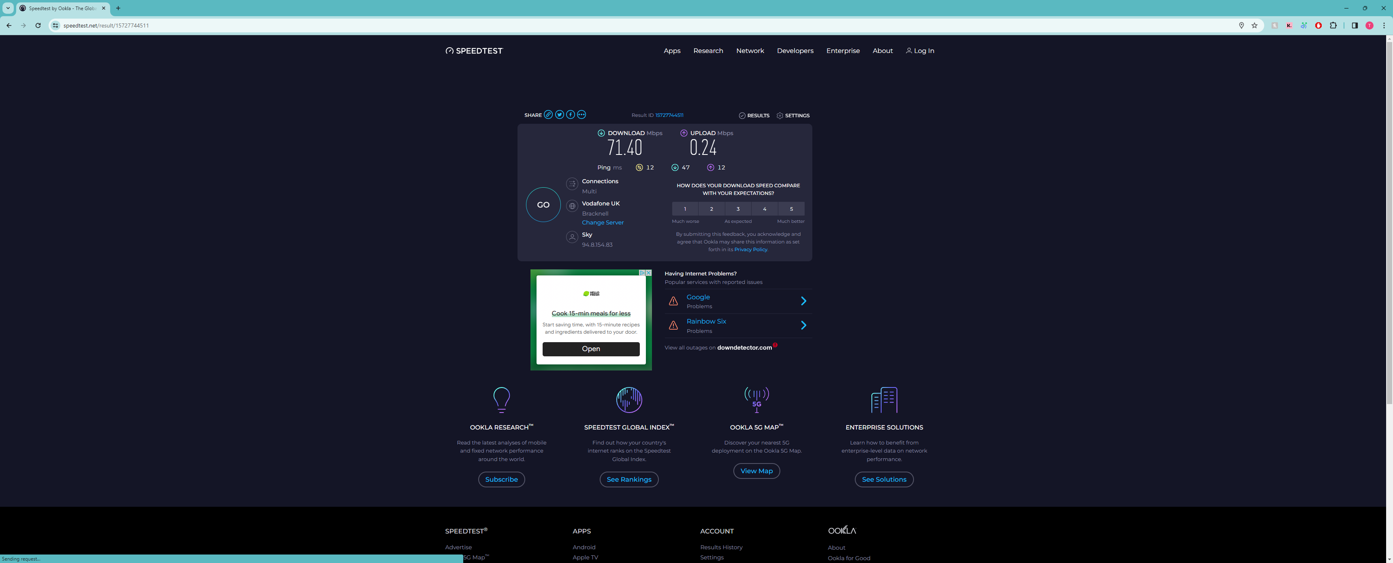Rate download speed as 3 As expected
This screenshot has height=563, width=1393.
(737, 209)
